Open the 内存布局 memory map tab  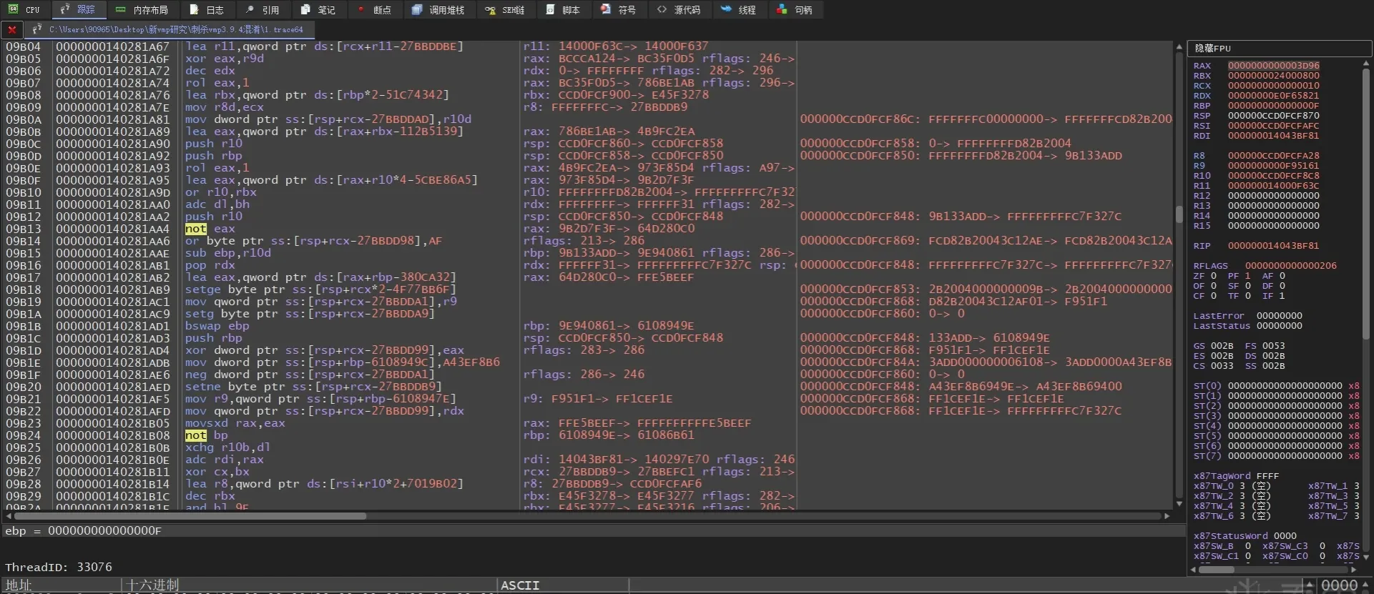(142, 9)
